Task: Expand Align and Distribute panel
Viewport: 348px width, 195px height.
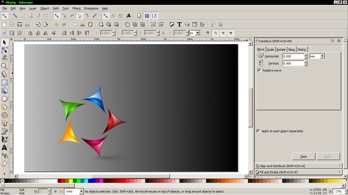Action: click(298, 166)
